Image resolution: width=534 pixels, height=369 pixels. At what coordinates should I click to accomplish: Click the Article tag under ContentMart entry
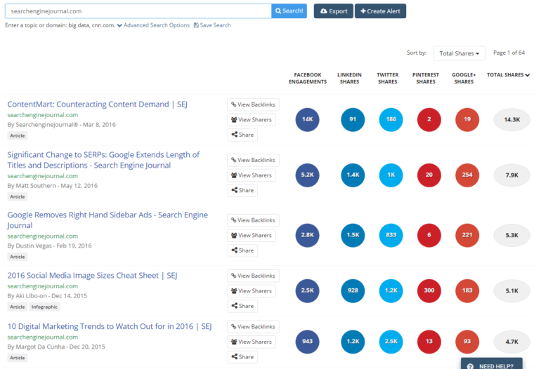pos(18,135)
